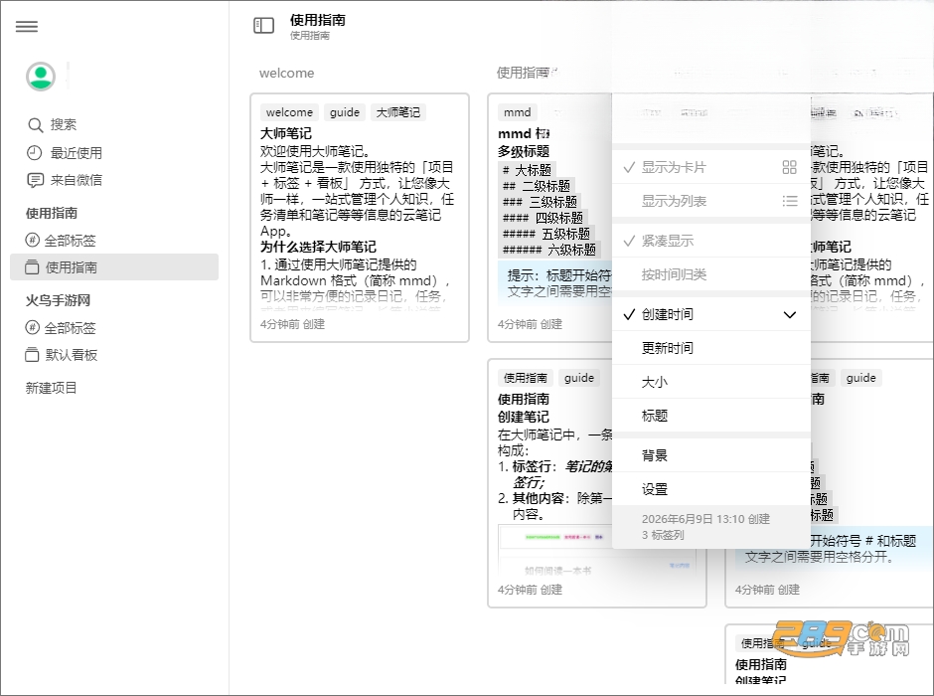Toggle sort direction chevron beside 创建时间
Image resolution: width=934 pixels, height=696 pixels.
tap(789, 314)
